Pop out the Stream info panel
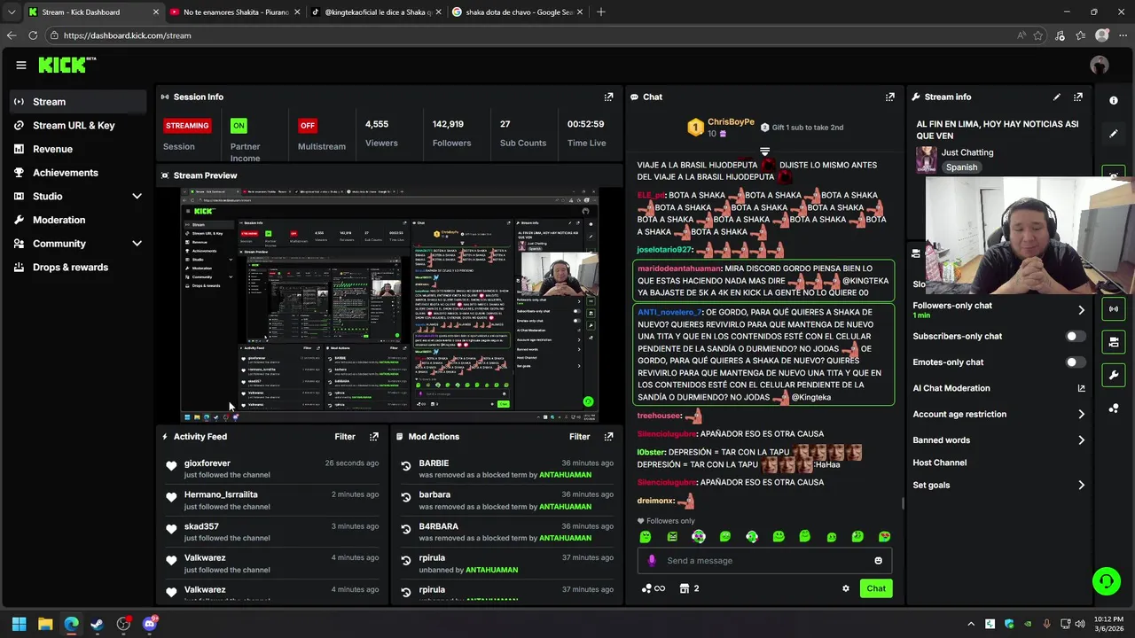 1078,97
